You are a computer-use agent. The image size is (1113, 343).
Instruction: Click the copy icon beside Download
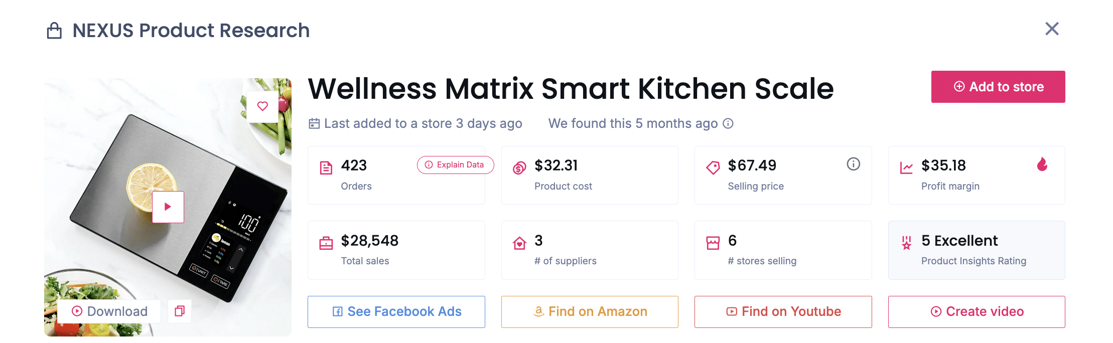pos(180,311)
